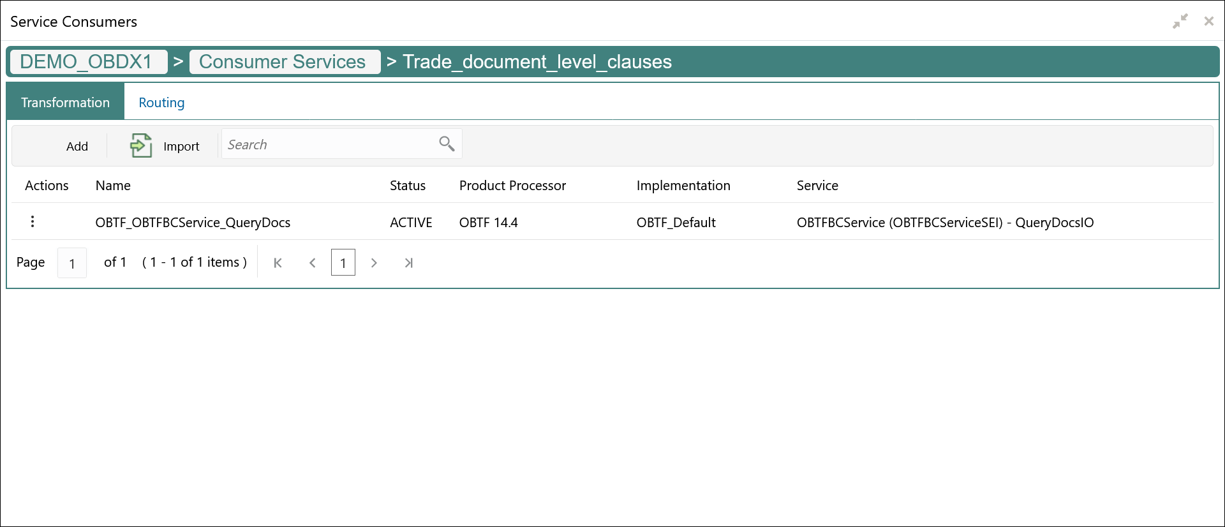Click the Add button

pyautogui.click(x=77, y=146)
